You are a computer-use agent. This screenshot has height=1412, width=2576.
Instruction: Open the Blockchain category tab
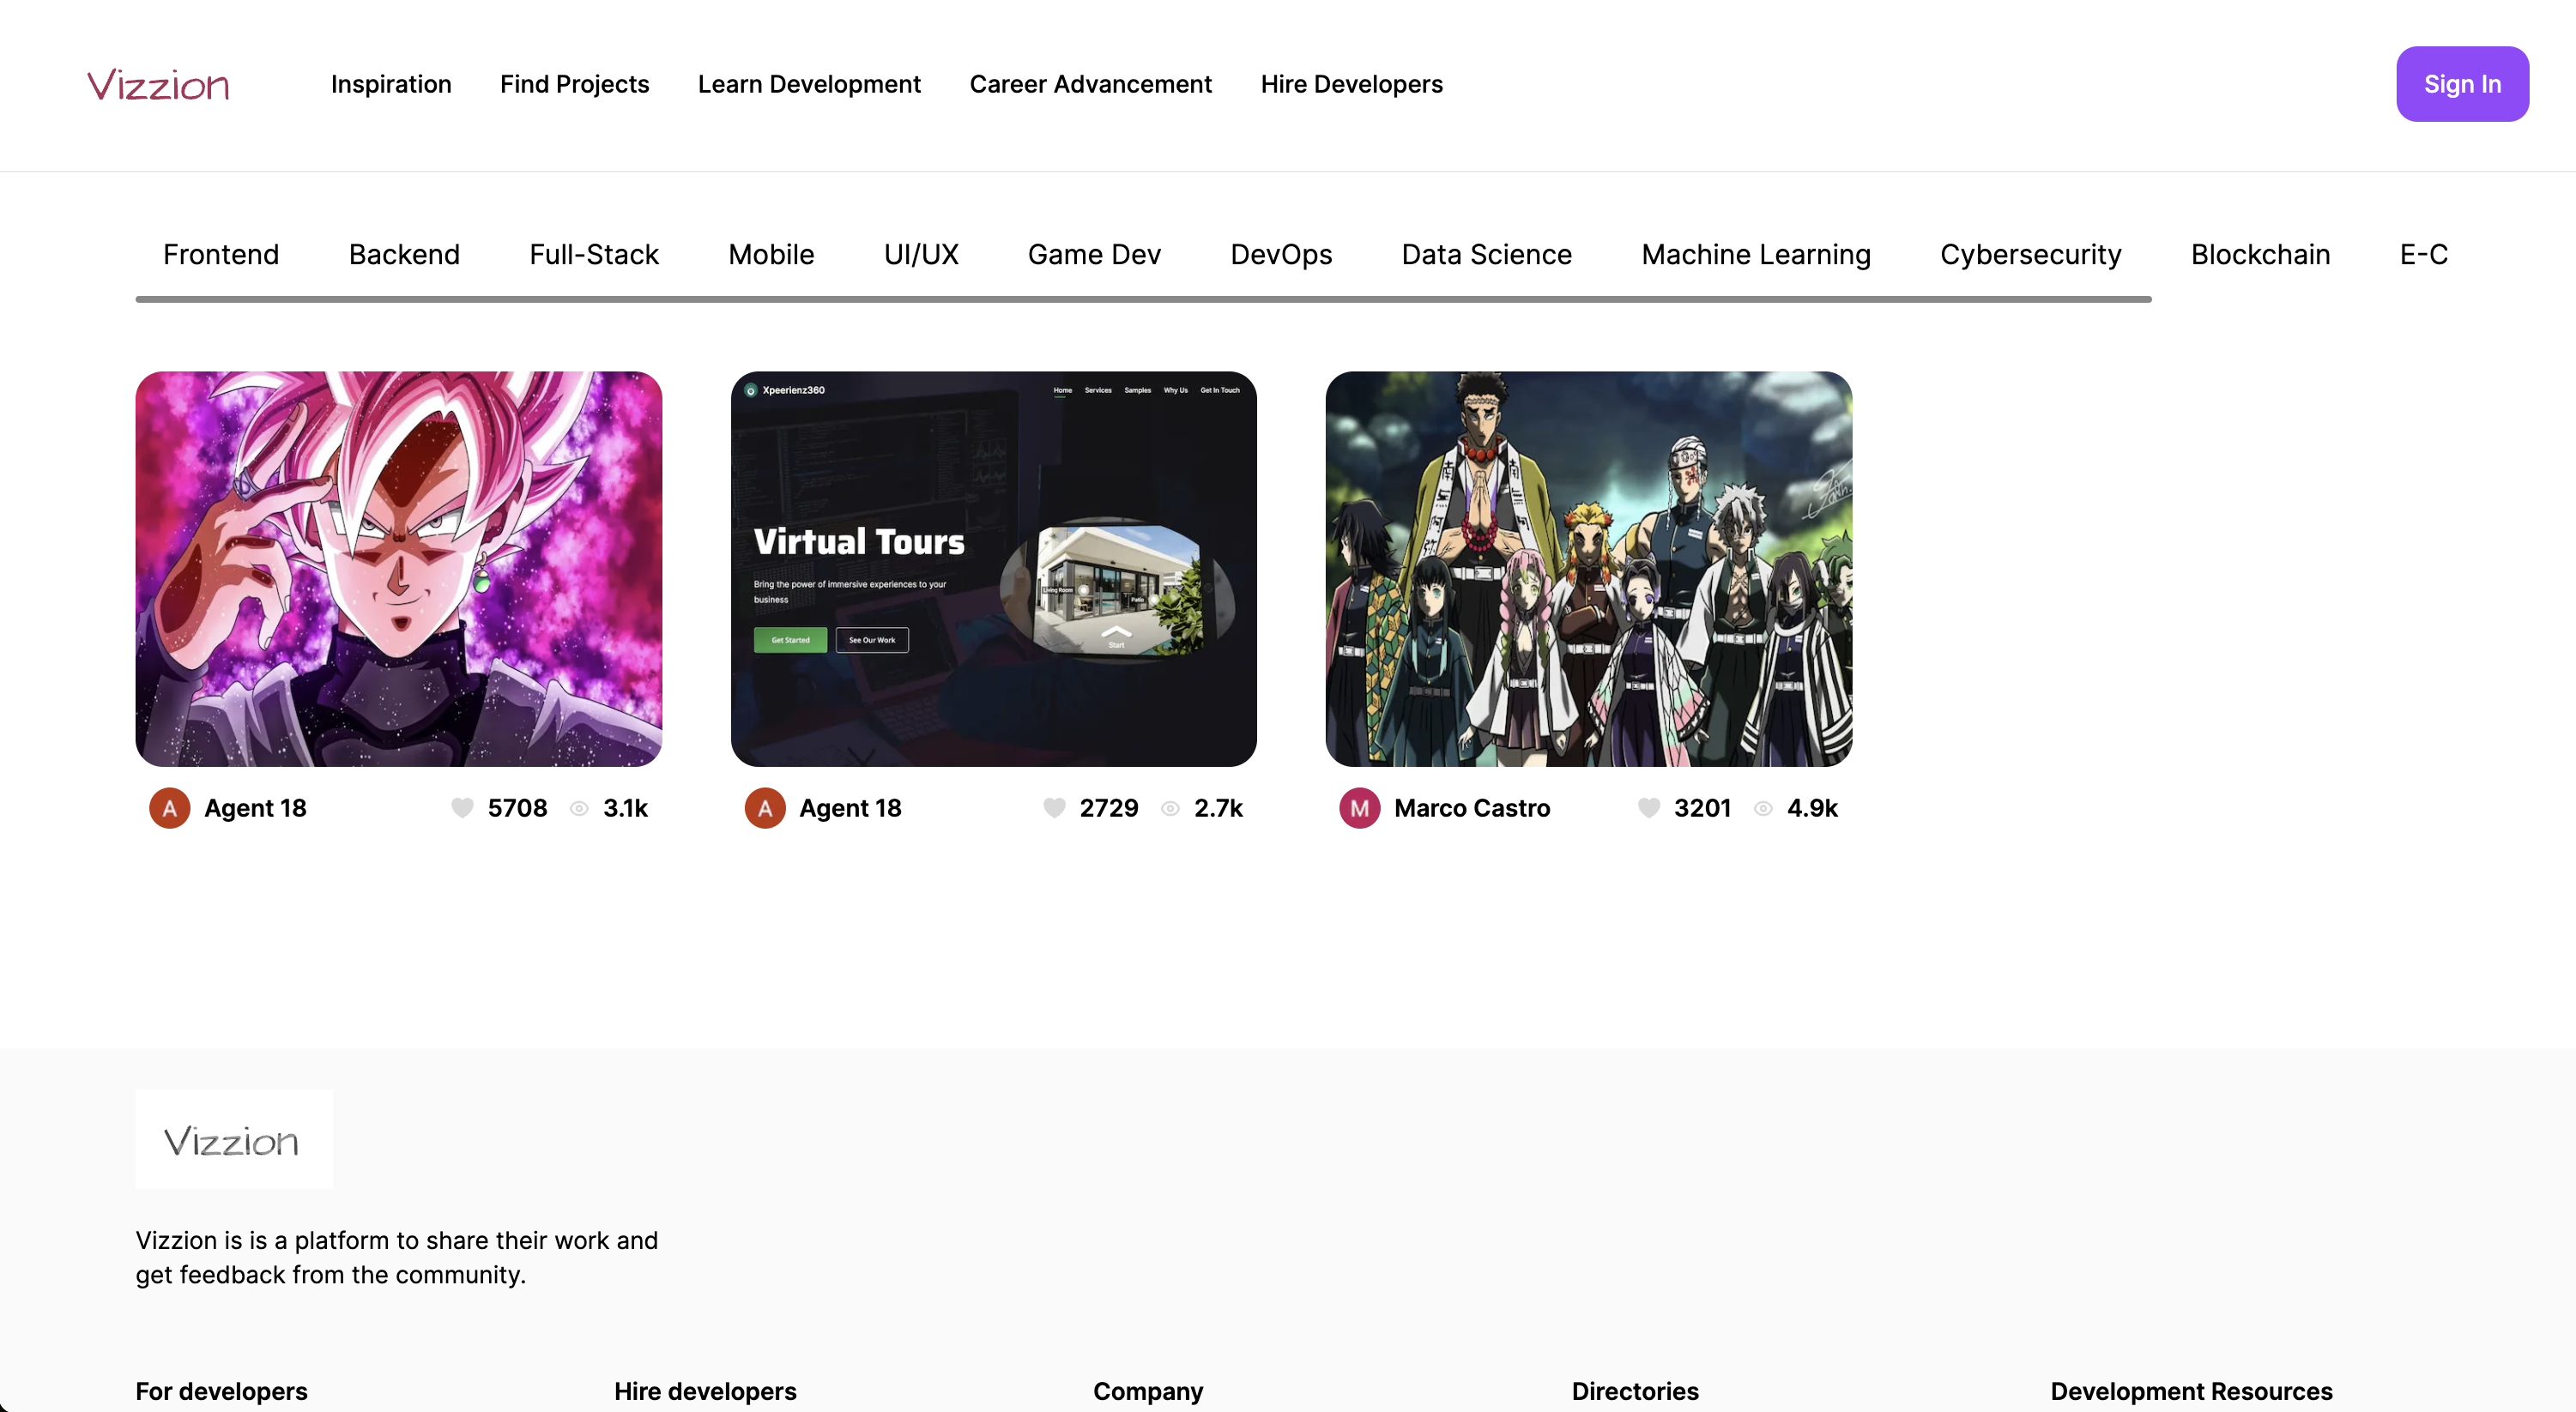click(x=2260, y=255)
